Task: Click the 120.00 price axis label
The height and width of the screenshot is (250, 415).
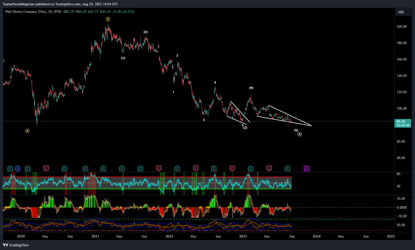Action: [x=401, y=92]
